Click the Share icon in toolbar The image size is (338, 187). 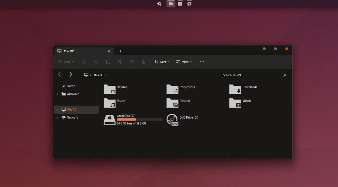coord(132,62)
